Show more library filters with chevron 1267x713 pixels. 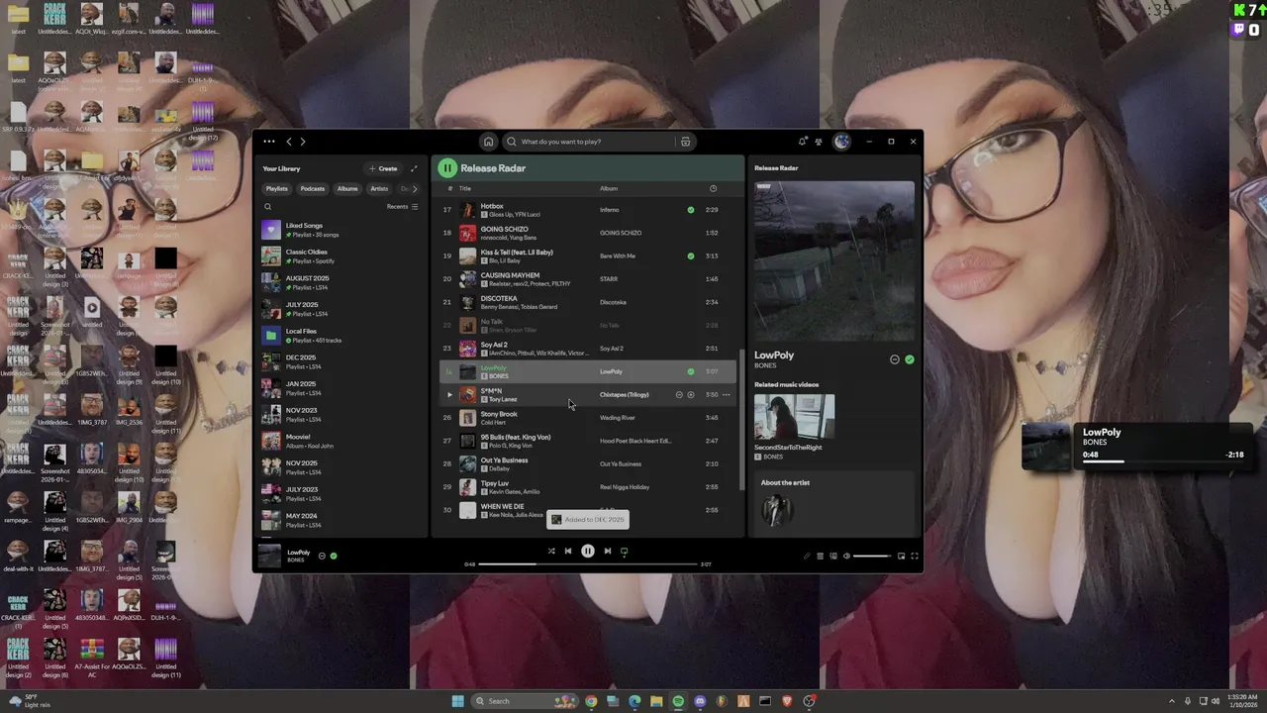pos(415,188)
